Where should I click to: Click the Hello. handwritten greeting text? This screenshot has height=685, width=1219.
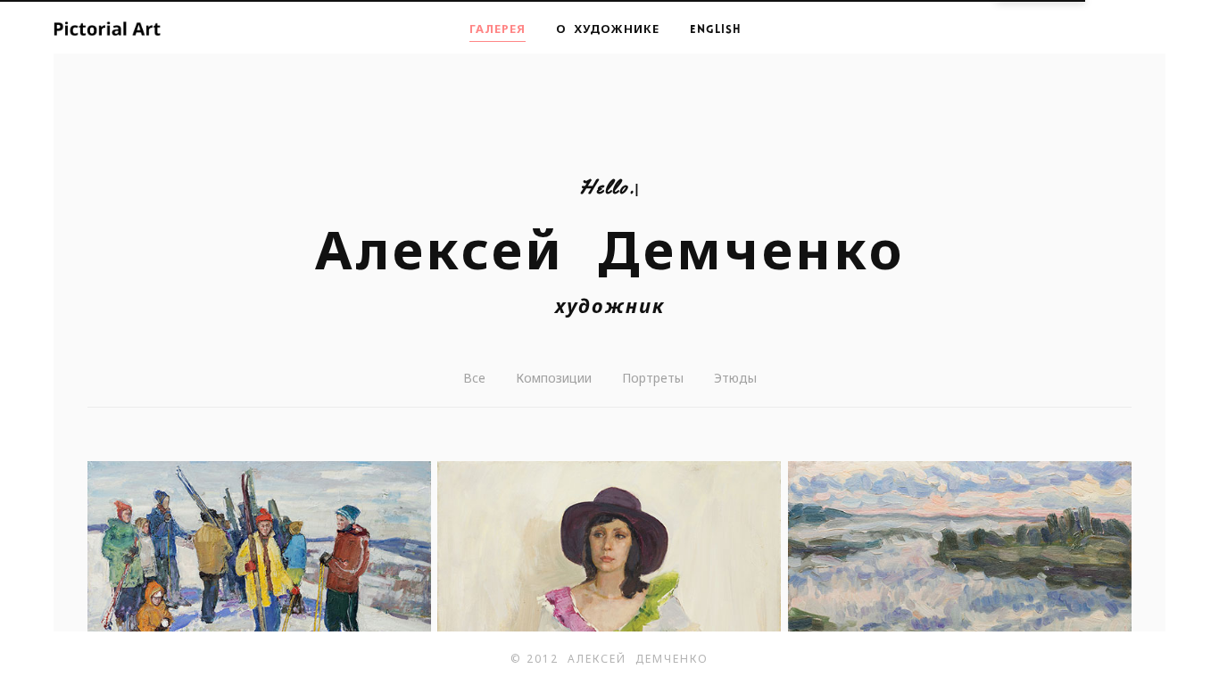[607, 187]
